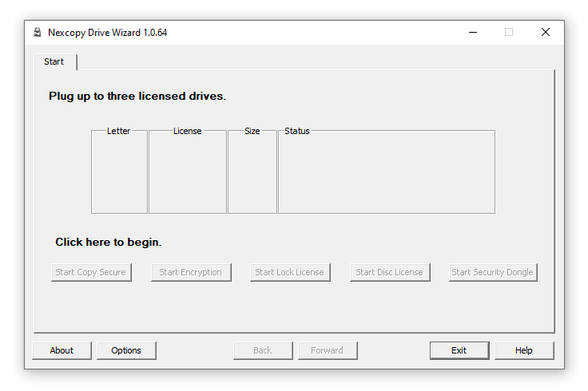Click Start Security Dongle

492,272
